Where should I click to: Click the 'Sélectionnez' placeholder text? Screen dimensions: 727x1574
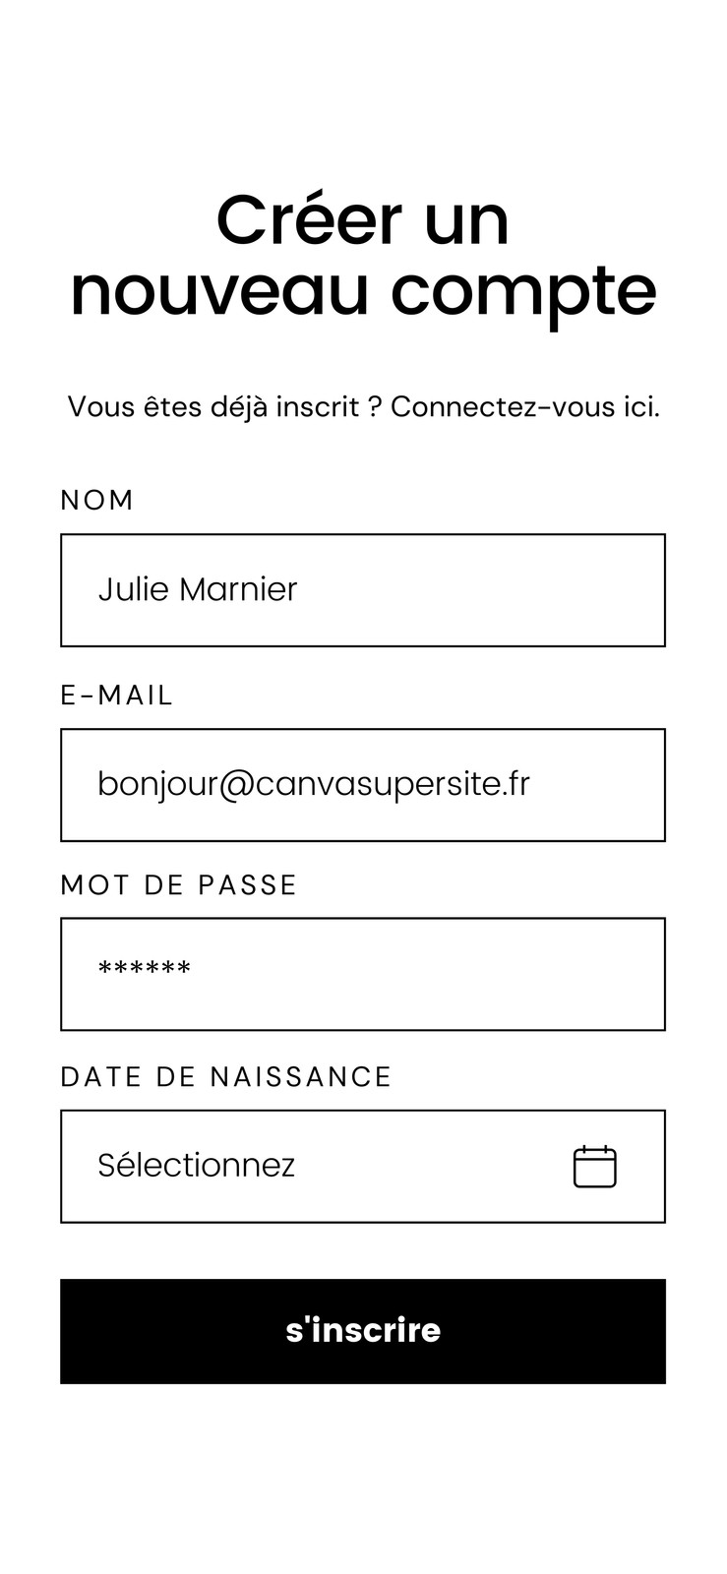tap(197, 1165)
